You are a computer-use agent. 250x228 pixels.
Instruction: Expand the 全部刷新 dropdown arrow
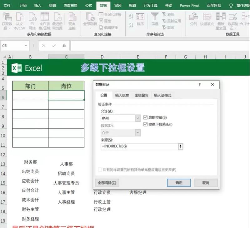point(90,28)
